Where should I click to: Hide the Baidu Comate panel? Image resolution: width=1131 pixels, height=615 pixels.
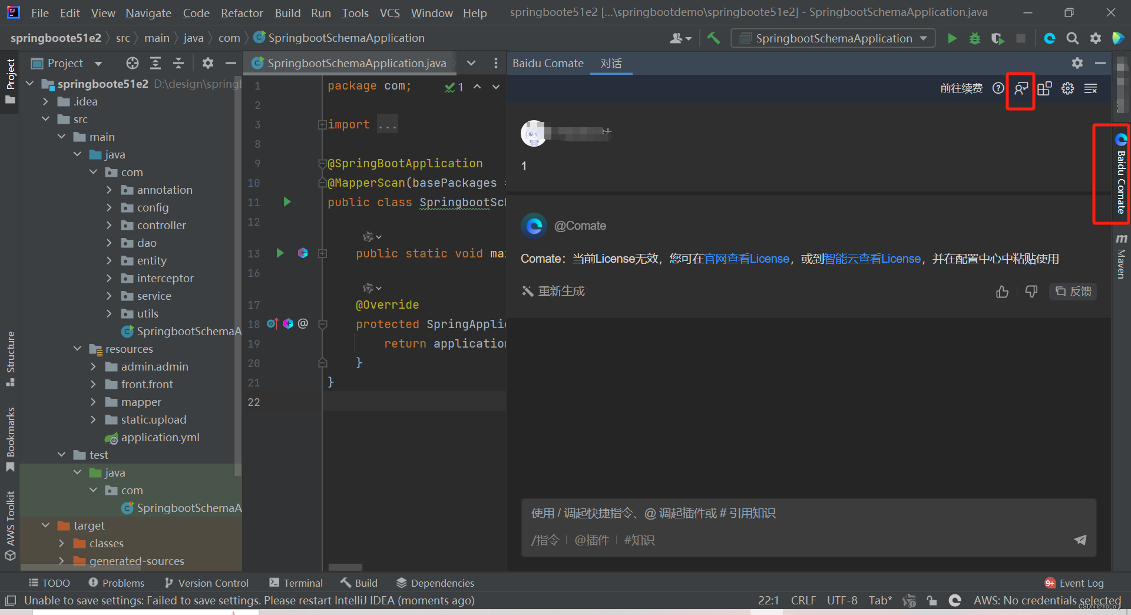[1100, 63]
